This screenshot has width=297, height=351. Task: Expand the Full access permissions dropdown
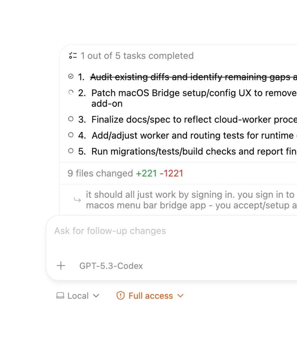click(x=150, y=296)
